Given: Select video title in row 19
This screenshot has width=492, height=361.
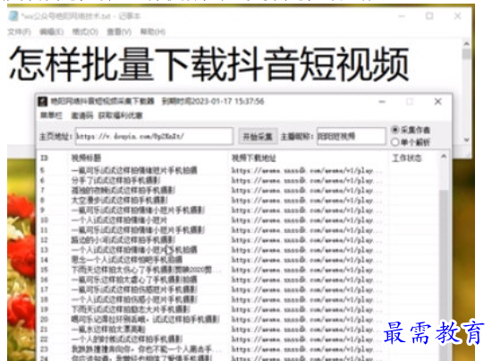Looking at the screenshot, I should pyautogui.click(x=131, y=309).
